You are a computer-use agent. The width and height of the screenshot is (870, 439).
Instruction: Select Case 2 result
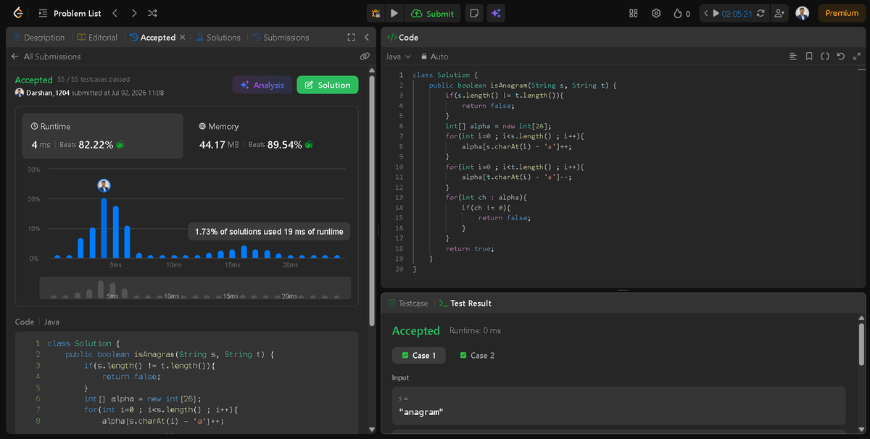pos(477,356)
